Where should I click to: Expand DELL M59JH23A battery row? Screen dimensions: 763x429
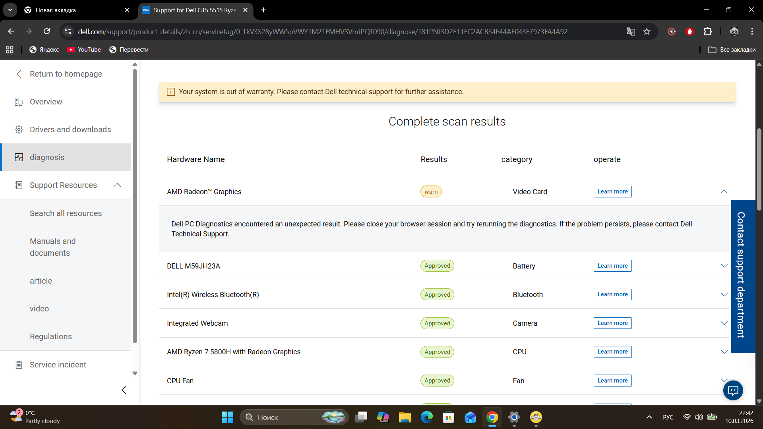click(724, 266)
